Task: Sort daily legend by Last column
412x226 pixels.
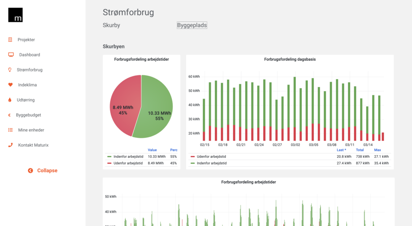Action: 341,150
